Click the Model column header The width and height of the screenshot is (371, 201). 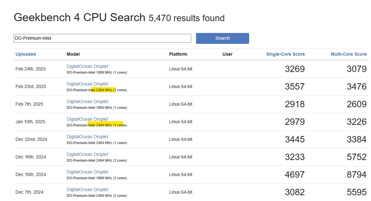click(73, 54)
